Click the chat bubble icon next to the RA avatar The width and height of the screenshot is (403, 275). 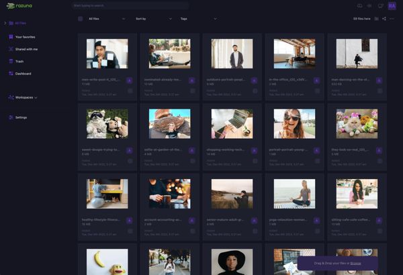380,5
